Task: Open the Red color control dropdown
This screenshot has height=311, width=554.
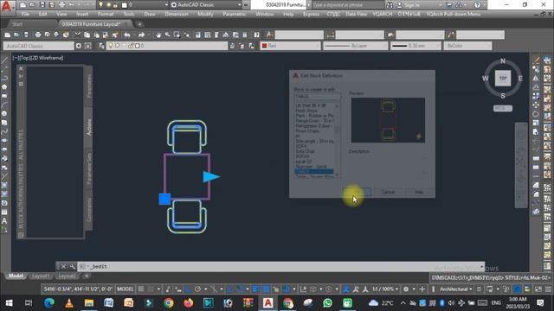Action: coord(291,46)
